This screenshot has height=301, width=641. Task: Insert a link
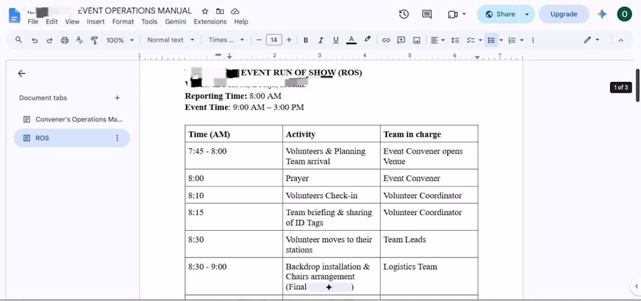[386, 40]
